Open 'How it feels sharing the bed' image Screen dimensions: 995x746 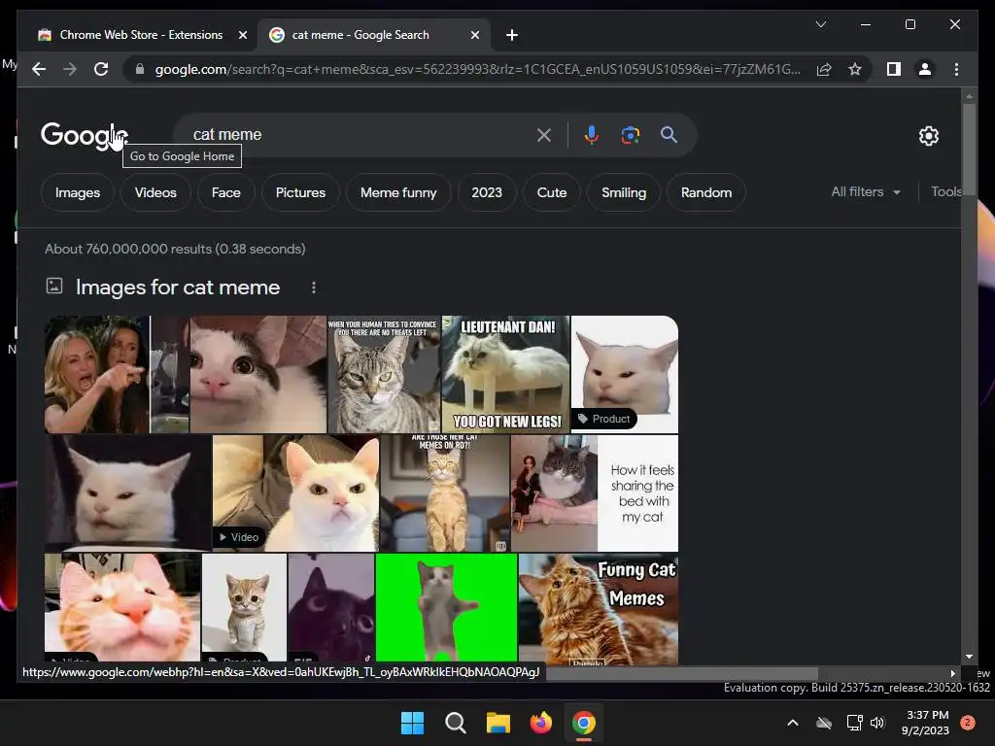click(595, 492)
